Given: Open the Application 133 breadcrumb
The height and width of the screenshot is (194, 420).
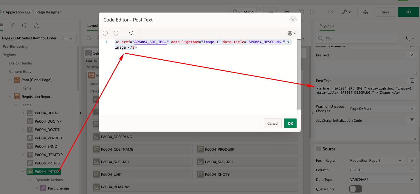Looking at the screenshot, I should [18, 12].
